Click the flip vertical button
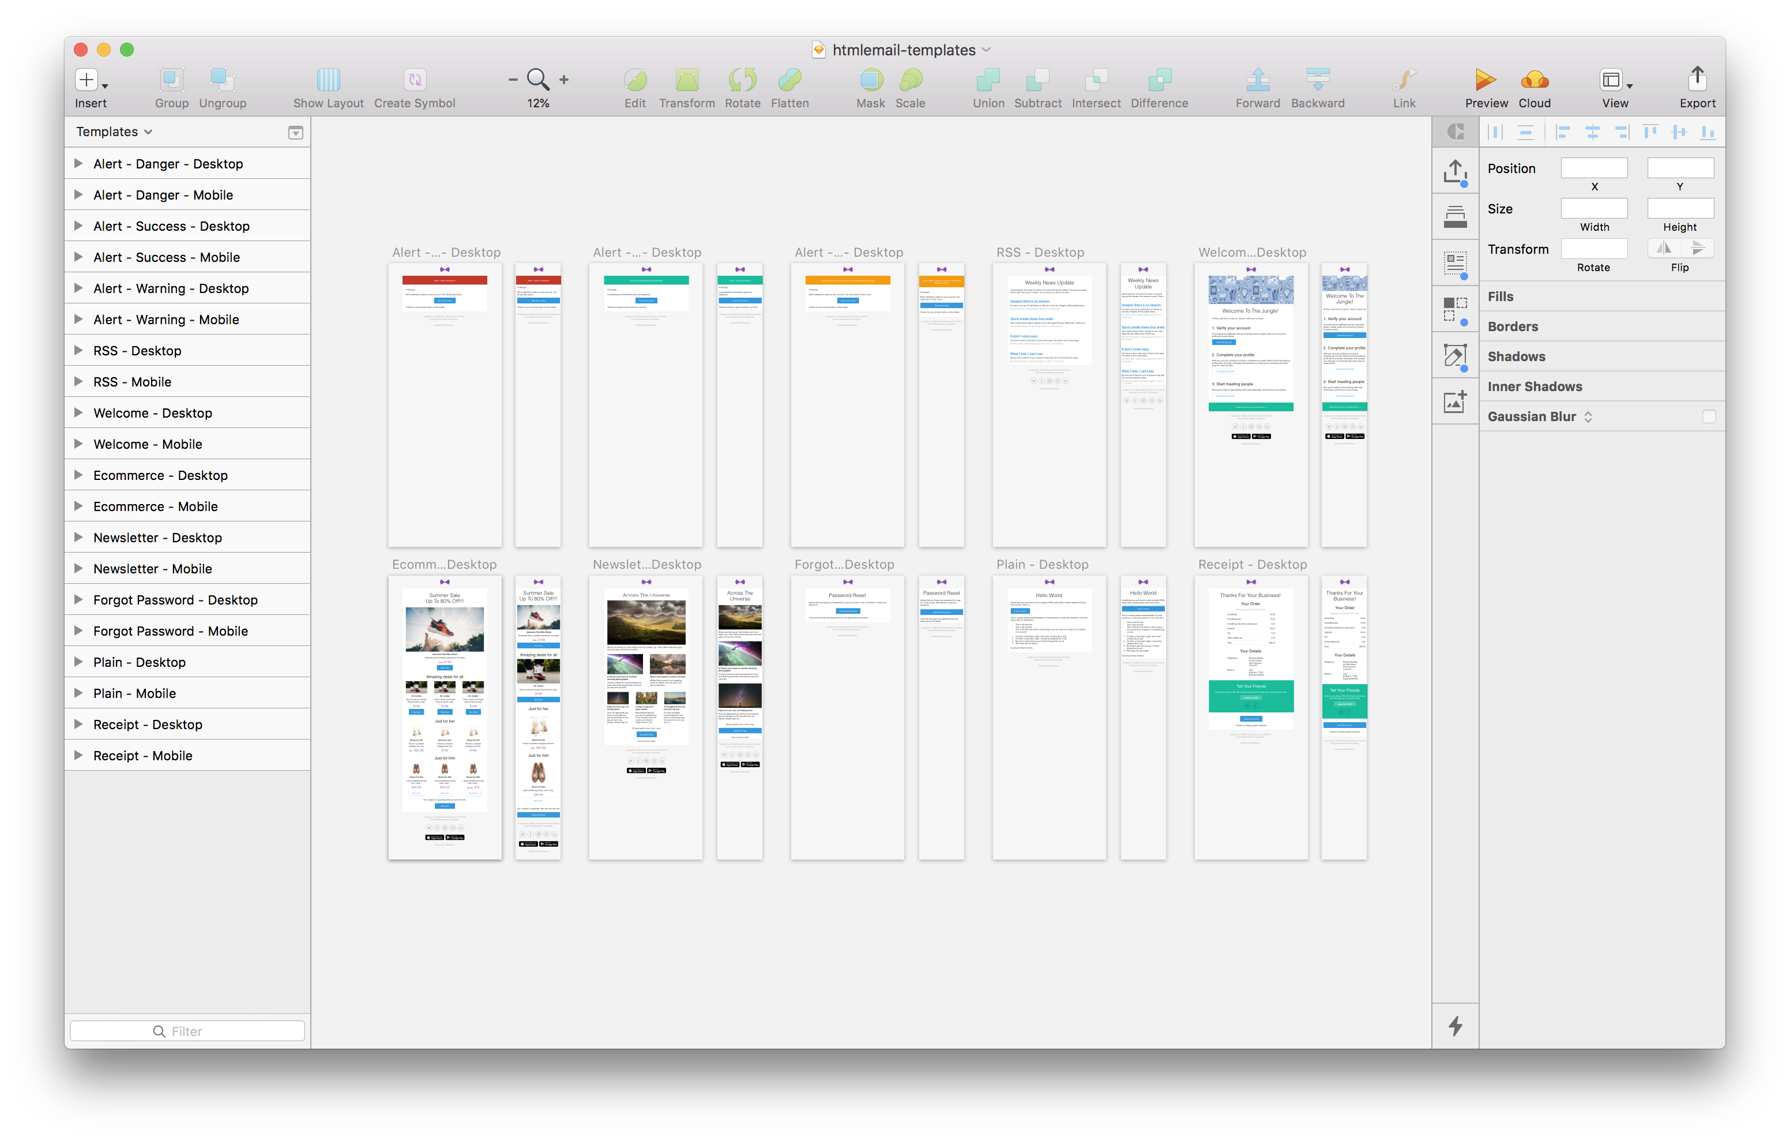The height and width of the screenshot is (1141, 1790). tap(1698, 247)
